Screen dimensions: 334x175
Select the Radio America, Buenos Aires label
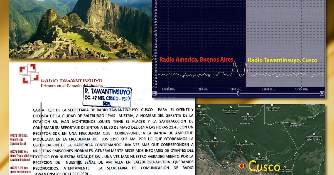[x=196, y=59]
